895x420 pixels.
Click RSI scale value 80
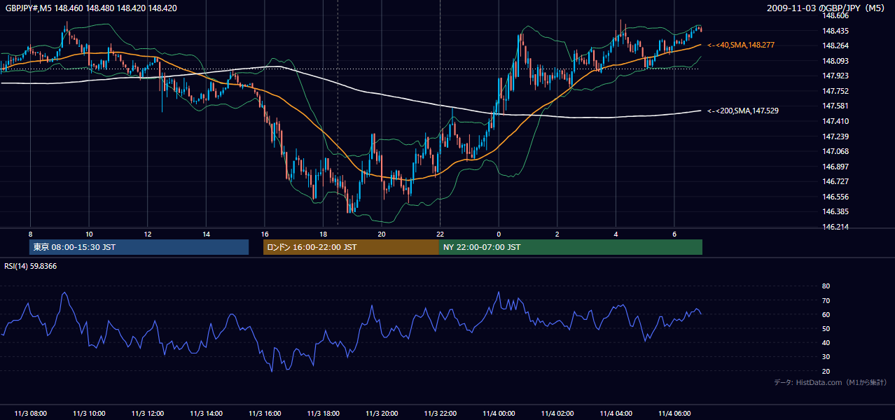point(826,286)
